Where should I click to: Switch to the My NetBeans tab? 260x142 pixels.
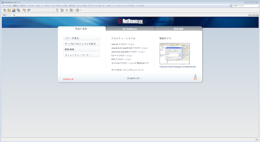point(130,29)
